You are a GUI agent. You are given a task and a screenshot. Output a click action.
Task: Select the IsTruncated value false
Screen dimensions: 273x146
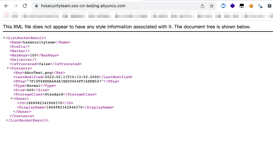pyautogui.click(x=45, y=64)
